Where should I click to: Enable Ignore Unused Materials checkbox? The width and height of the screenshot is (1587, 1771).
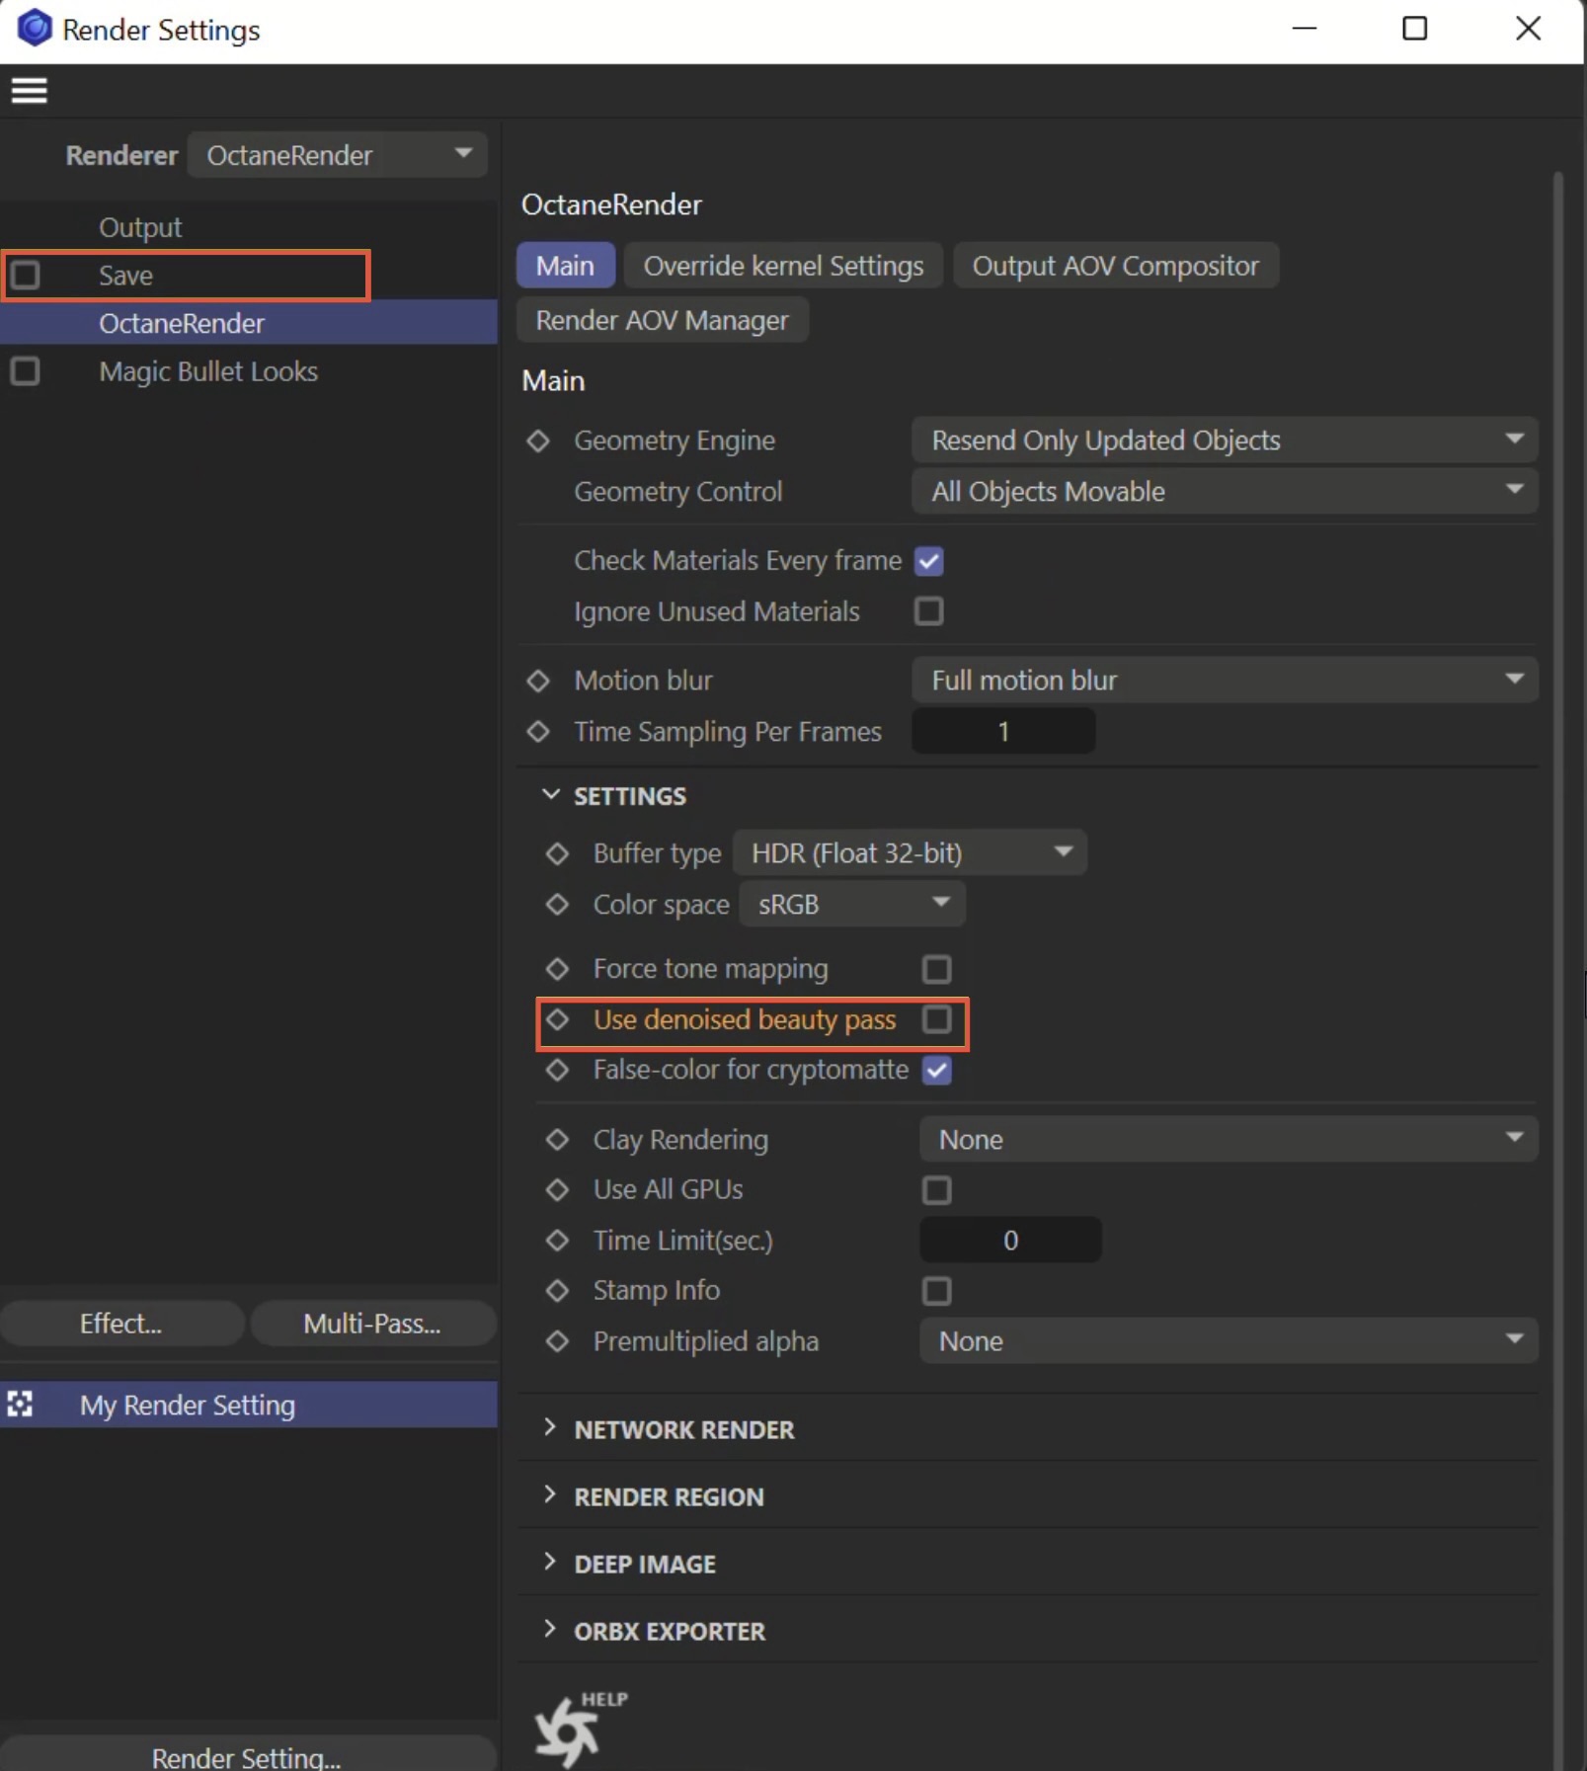coord(929,611)
